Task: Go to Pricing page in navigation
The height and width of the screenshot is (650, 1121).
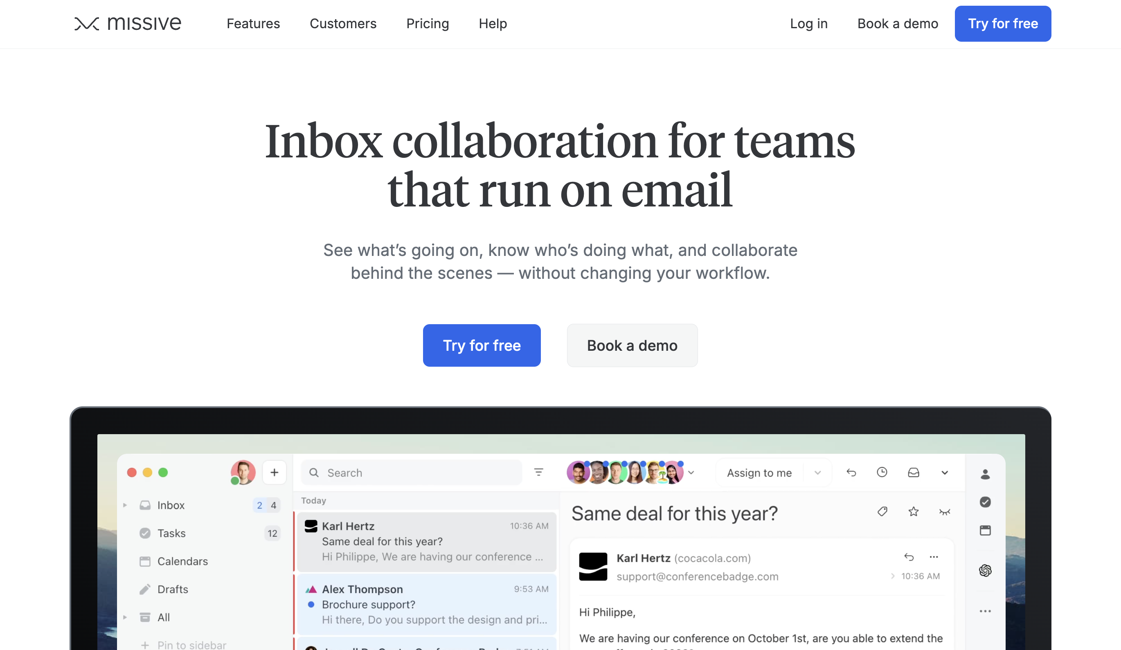Action: [427, 24]
